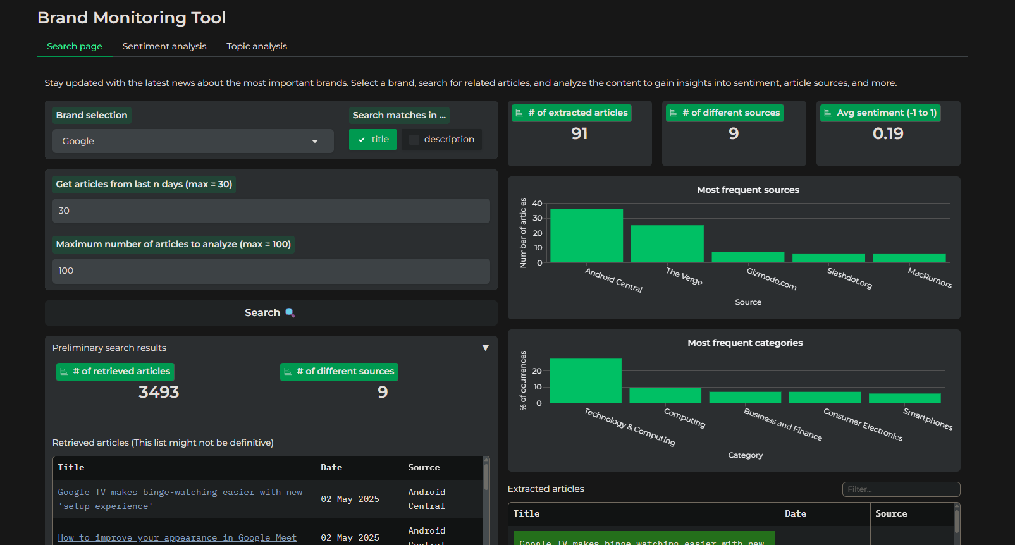This screenshot has width=1015, height=545.
Task: Click the Date column header in retrieved articles
Action: tap(359, 468)
